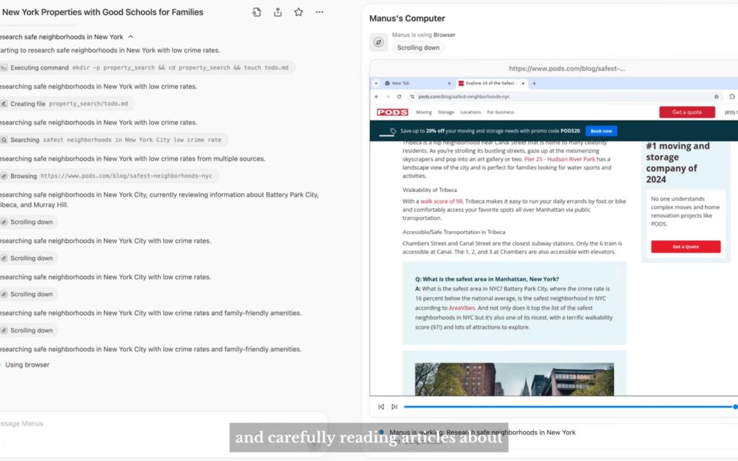Open the walk score of 99 link
This screenshot has width=738, height=461.
(441, 201)
